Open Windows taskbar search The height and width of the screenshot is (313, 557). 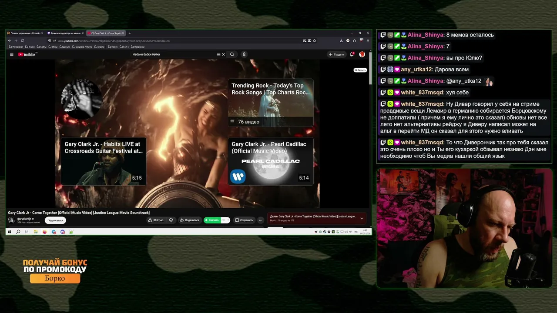coord(18,232)
